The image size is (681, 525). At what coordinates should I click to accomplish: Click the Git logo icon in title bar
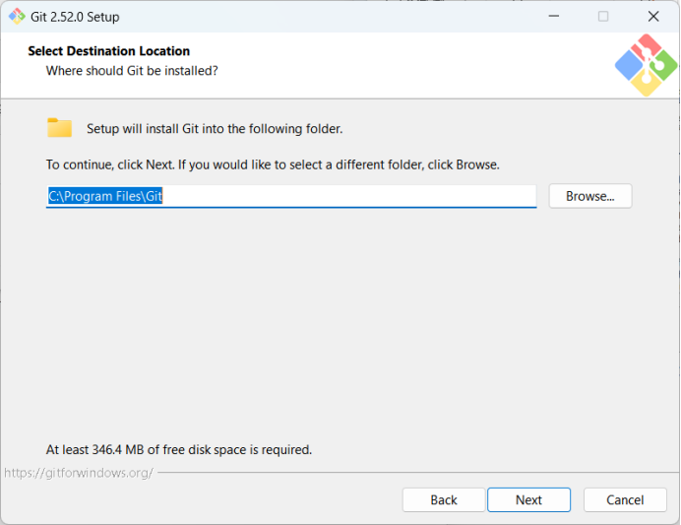17,17
